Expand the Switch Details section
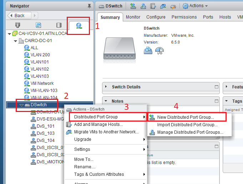 (106, 87)
